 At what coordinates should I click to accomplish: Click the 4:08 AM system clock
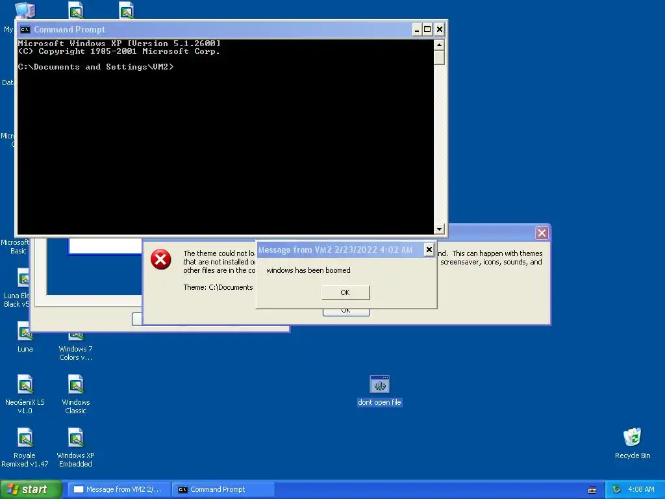point(641,489)
